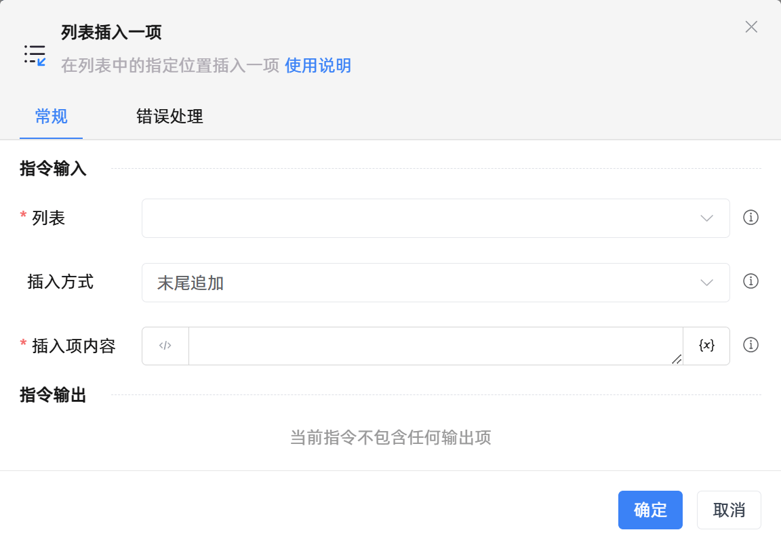This screenshot has width=781, height=549.
Task: Confirm with the 确定 button
Action: coord(650,510)
